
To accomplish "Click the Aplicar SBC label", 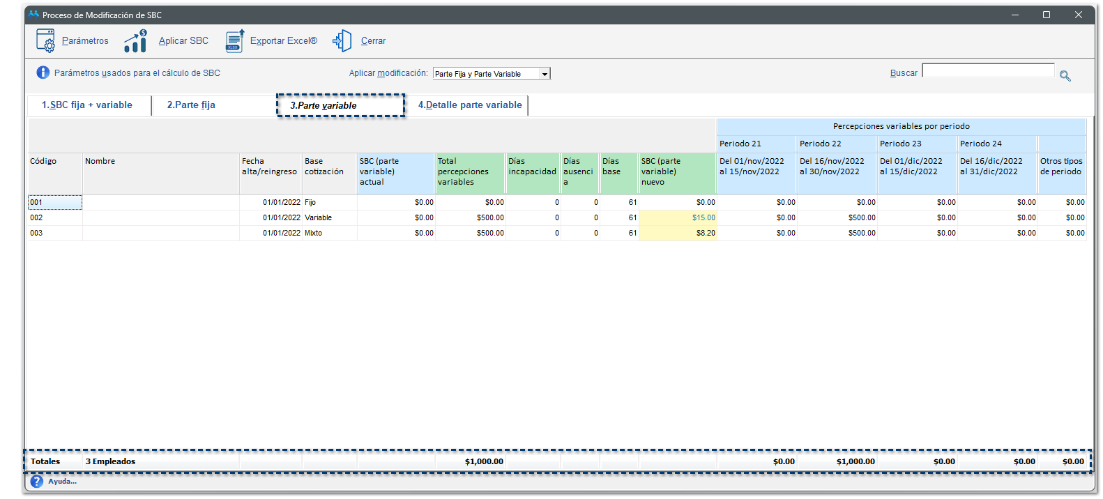I will coord(183,41).
